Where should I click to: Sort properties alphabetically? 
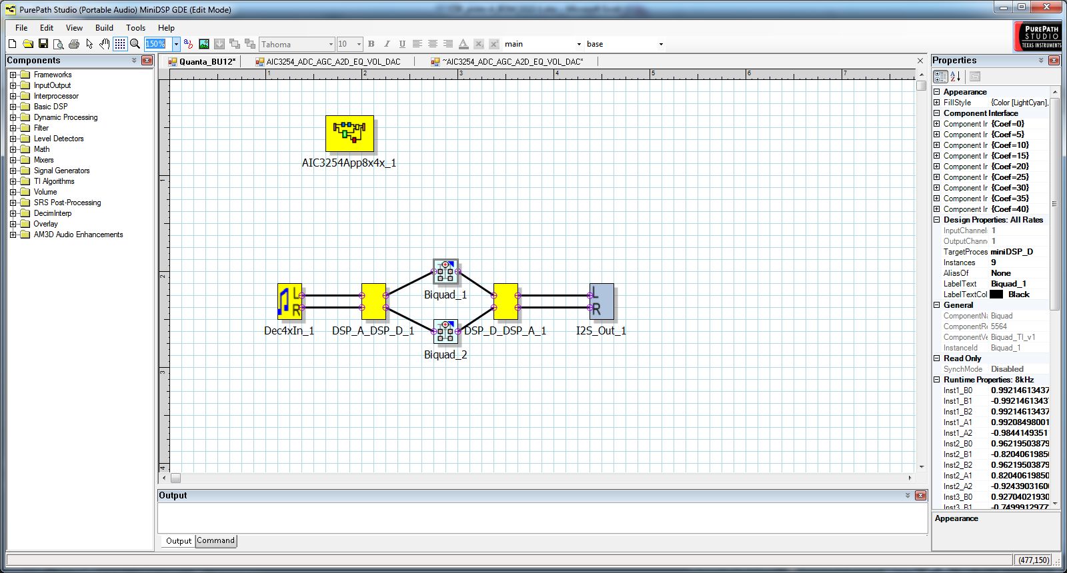click(955, 77)
